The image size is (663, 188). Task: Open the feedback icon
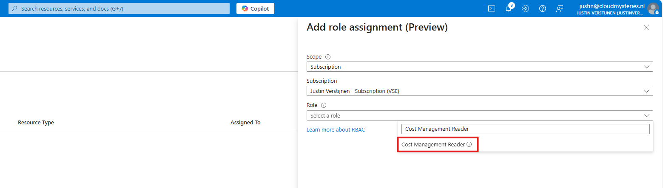pyautogui.click(x=560, y=8)
